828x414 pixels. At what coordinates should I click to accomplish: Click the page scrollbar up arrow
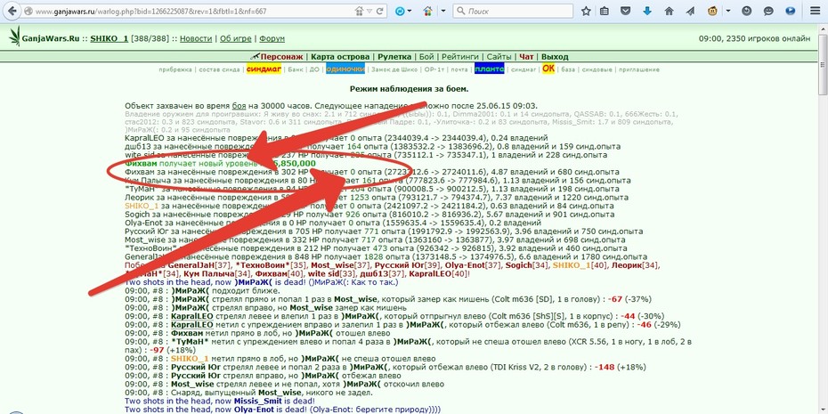(824, 29)
